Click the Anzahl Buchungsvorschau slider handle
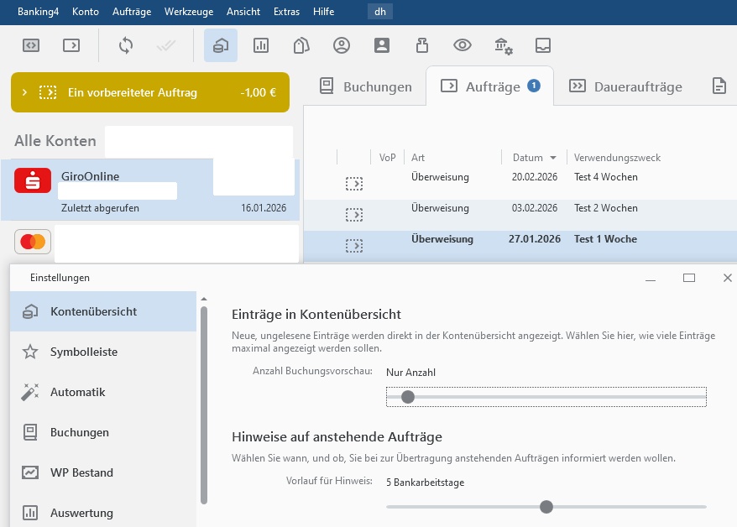737x527 pixels. click(408, 397)
